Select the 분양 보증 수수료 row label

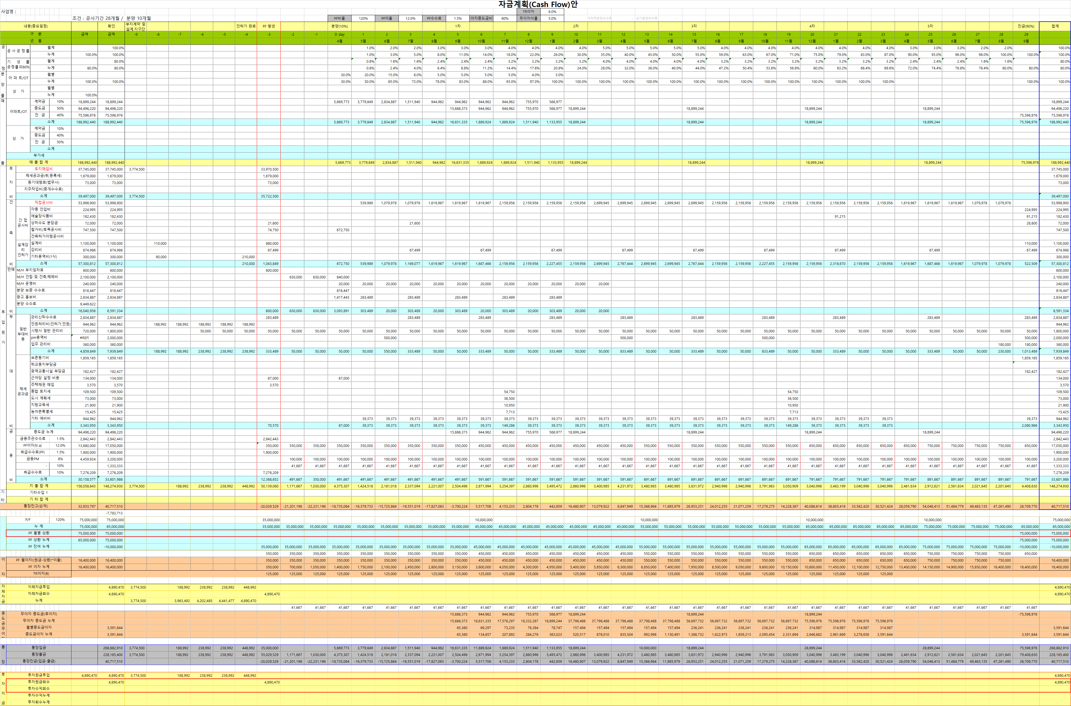pos(31,290)
